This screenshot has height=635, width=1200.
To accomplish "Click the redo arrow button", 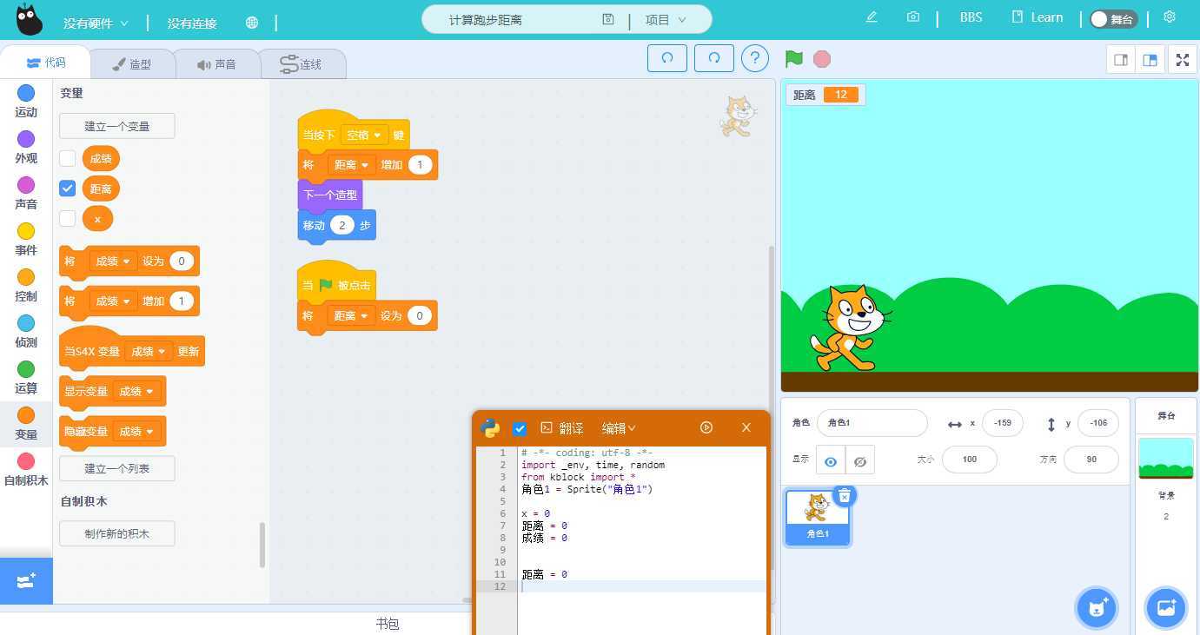I will 714,58.
